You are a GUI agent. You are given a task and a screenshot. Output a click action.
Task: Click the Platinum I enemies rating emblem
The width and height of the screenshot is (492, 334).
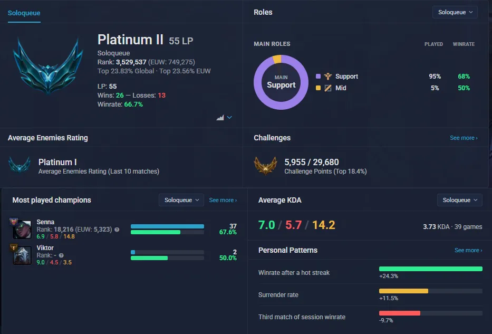pyautogui.click(x=20, y=165)
